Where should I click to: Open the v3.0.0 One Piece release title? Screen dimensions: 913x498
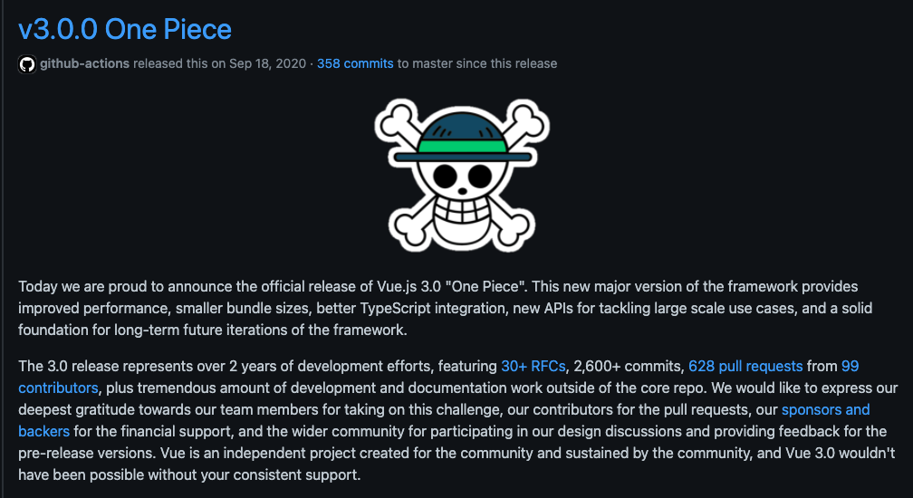[125, 30]
